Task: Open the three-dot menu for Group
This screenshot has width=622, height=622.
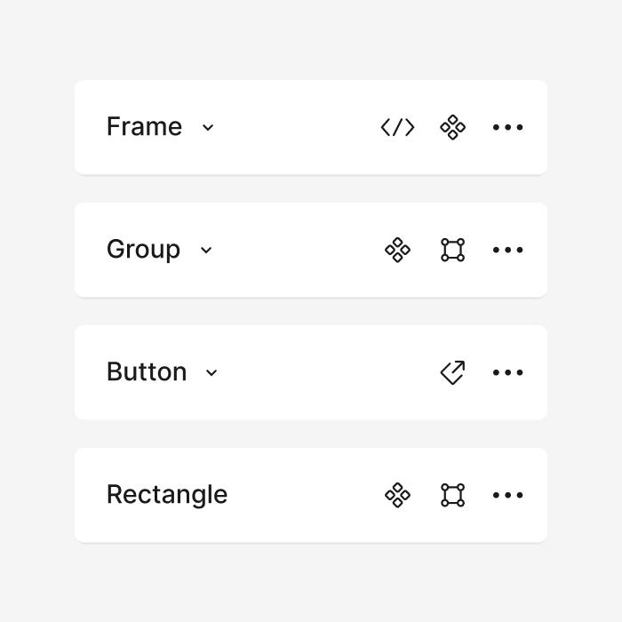Action: coord(507,250)
